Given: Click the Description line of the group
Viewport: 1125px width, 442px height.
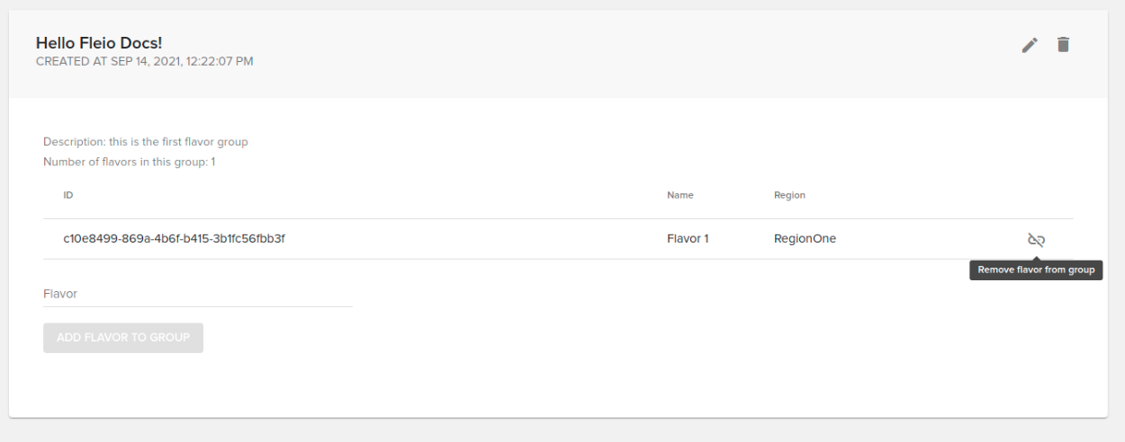Looking at the screenshot, I should [145, 142].
